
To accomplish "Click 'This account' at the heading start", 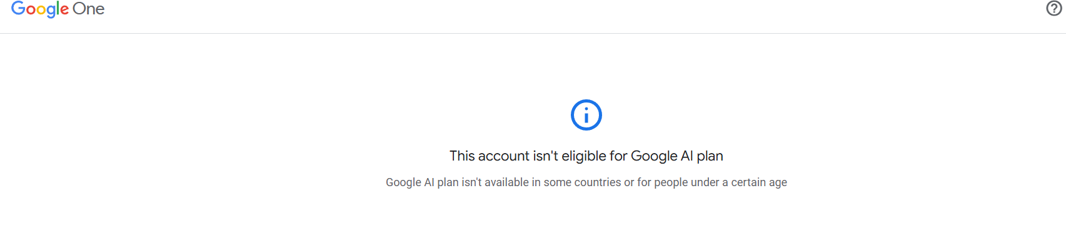I will click(x=490, y=156).
